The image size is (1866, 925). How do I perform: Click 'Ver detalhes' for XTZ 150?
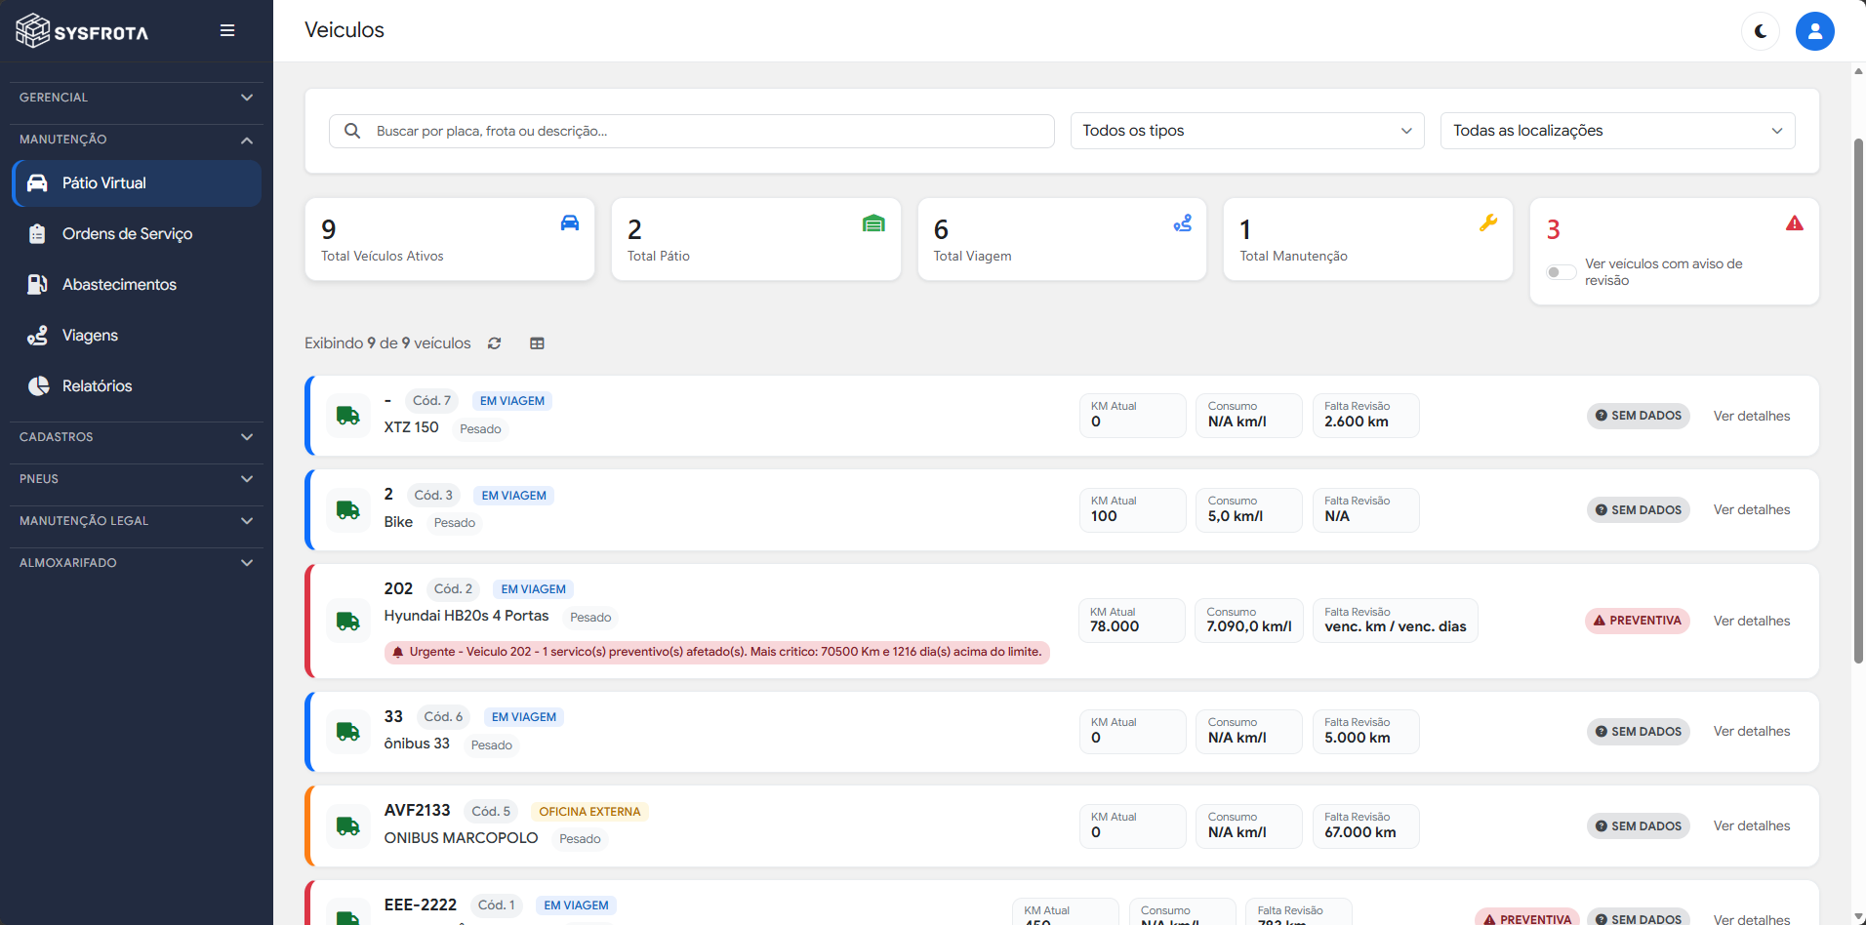(x=1752, y=416)
